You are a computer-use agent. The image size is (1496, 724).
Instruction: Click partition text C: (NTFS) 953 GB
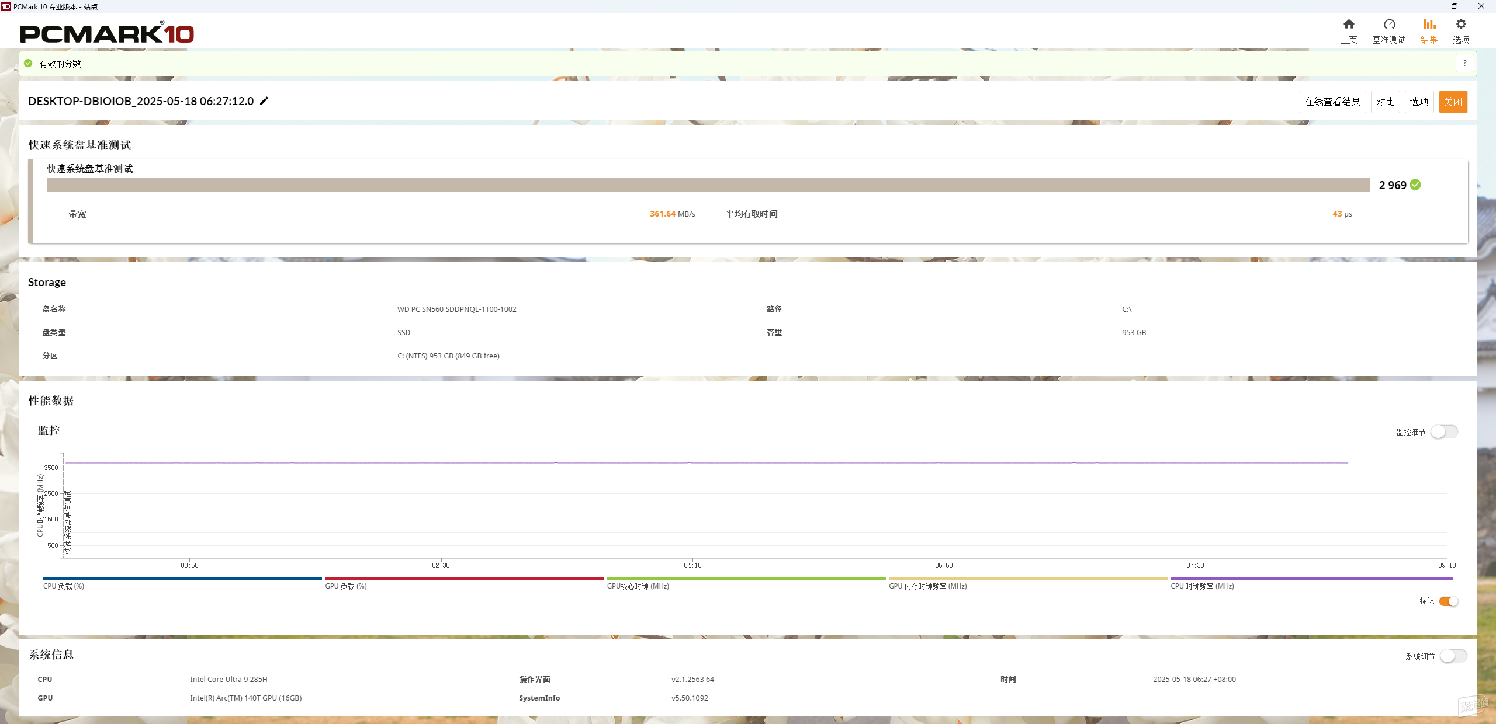448,356
